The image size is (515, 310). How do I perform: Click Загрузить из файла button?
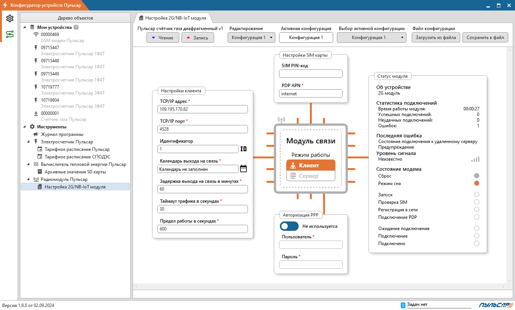(436, 38)
